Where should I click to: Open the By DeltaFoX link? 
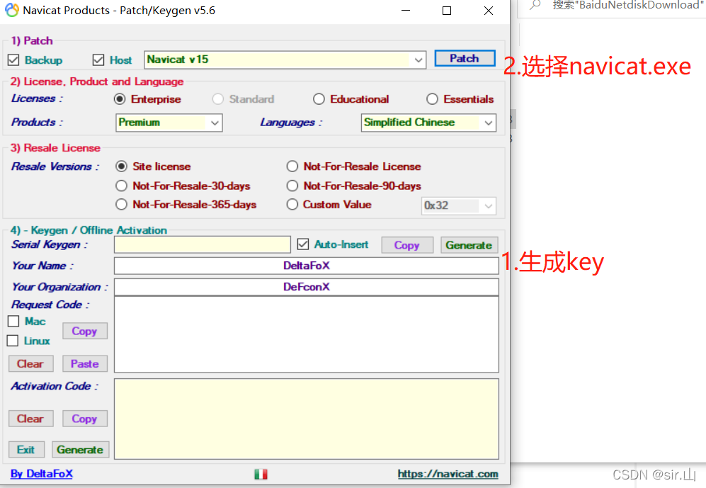pos(41,474)
